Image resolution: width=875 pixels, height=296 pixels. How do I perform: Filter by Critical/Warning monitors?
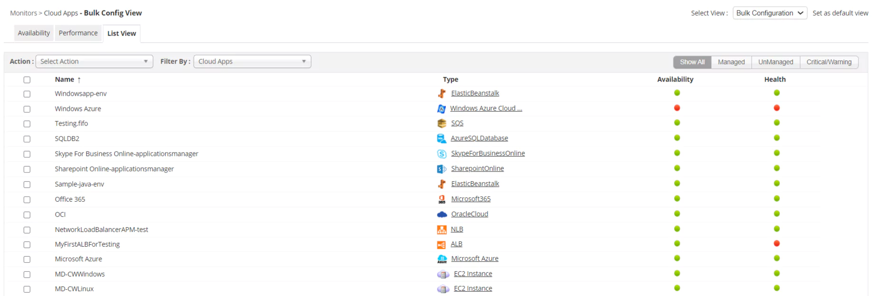pos(829,62)
